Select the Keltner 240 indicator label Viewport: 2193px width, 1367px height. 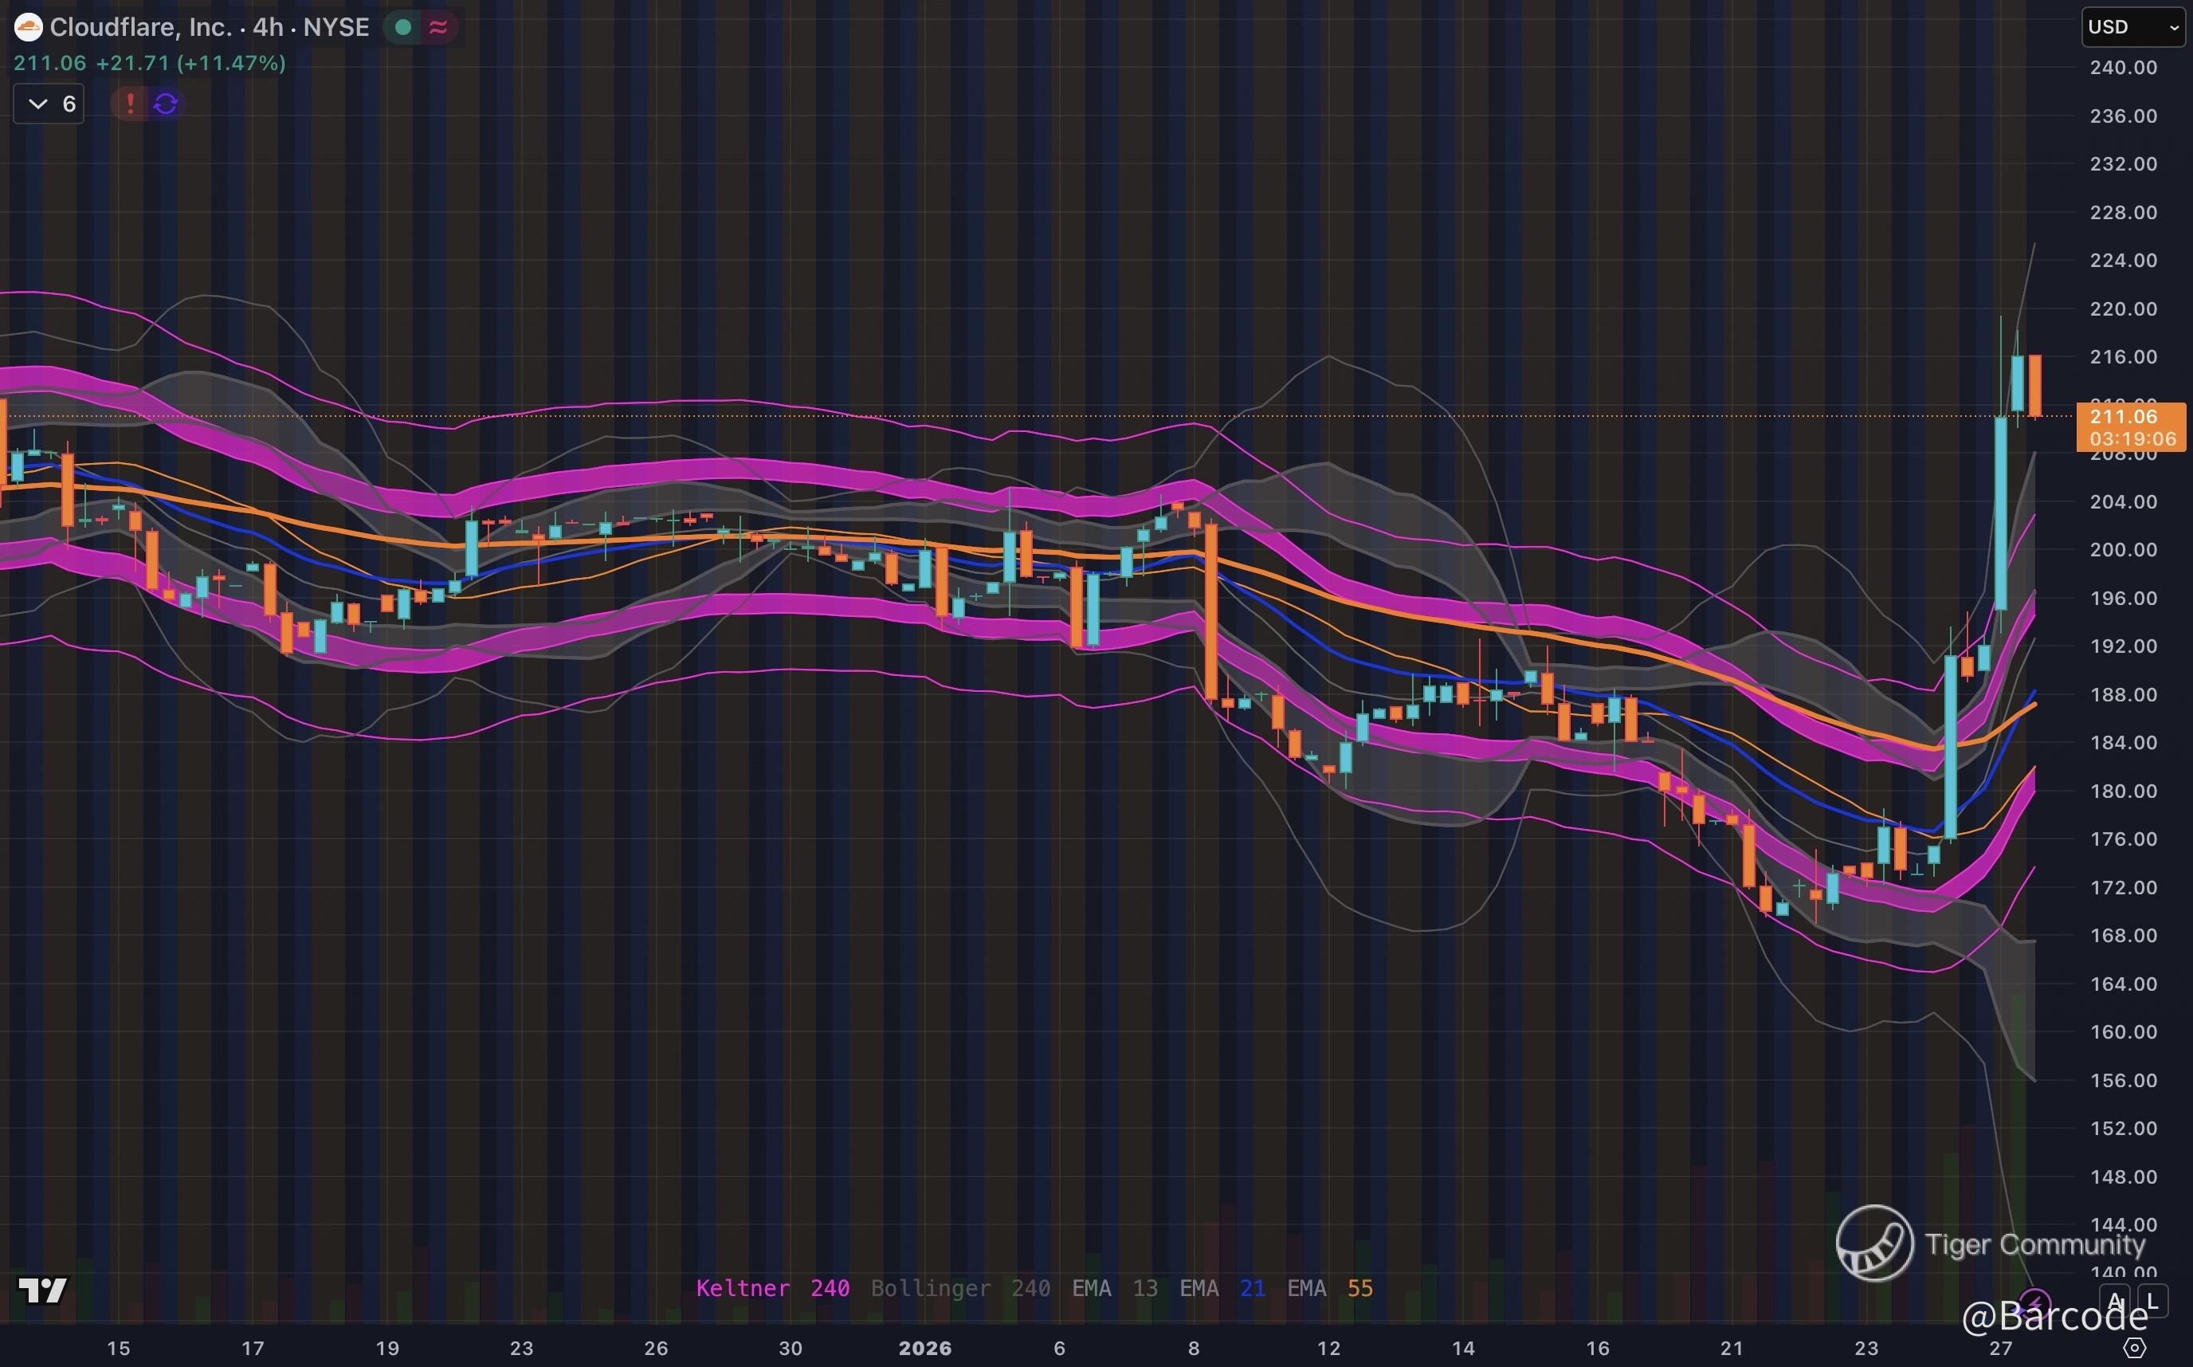[x=772, y=1288]
